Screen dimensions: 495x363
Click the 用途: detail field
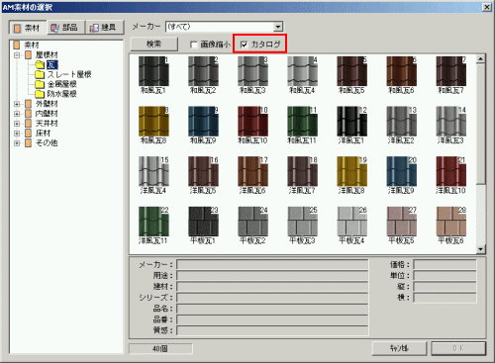[x=272, y=275]
